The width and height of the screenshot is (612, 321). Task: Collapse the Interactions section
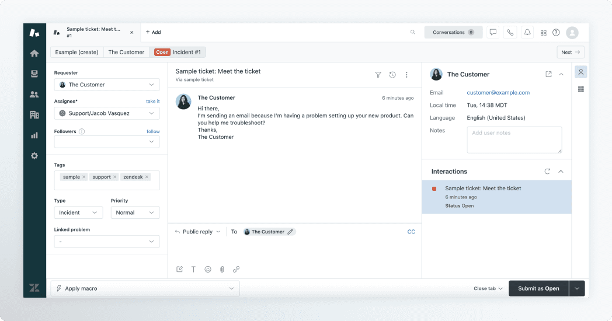(x=561, y=171)
